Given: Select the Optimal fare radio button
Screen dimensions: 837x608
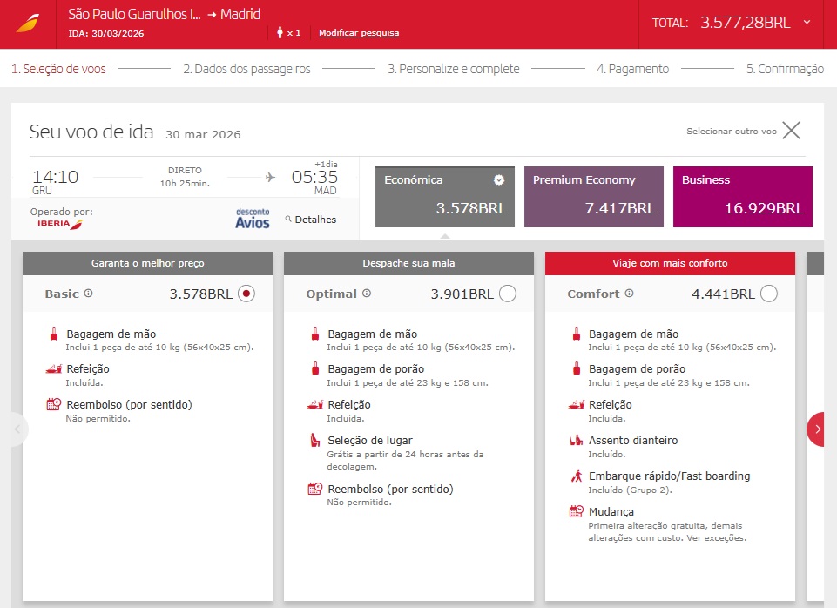Looking at the screenshot, I should pos(508,294).
